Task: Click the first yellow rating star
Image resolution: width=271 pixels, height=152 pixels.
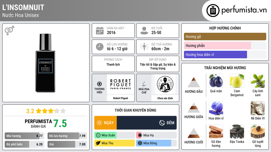Action: click(x=39, y=111)
